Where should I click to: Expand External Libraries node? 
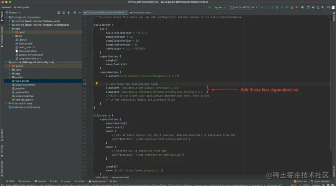point(6,103)
